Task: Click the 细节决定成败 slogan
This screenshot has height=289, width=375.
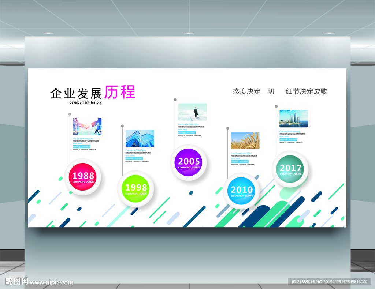Action: pos(307,91)
